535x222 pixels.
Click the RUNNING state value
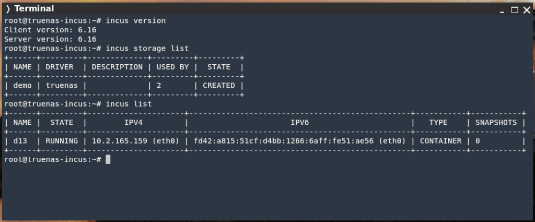tap(61, 141)
